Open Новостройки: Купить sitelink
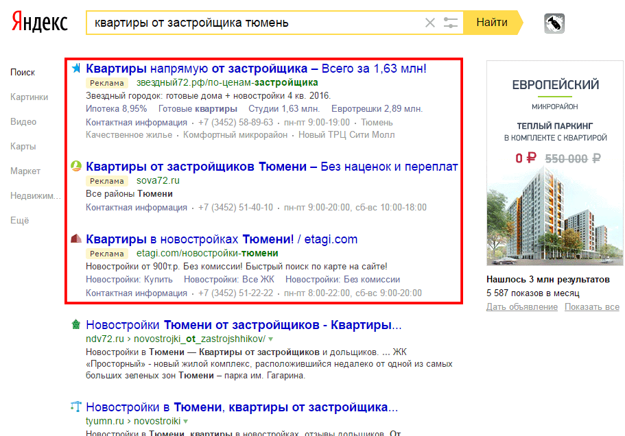The width and height of the screenshot is (625, 436). (x=129, y=280)
